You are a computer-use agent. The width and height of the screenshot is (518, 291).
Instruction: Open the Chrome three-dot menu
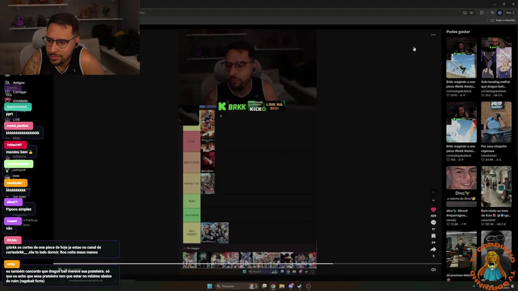click(x=514, y=13)
